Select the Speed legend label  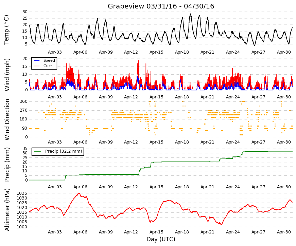tap(49, 60)
